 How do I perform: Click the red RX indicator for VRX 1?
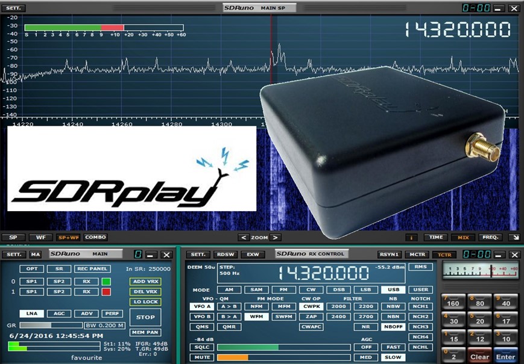pos(106,292)
